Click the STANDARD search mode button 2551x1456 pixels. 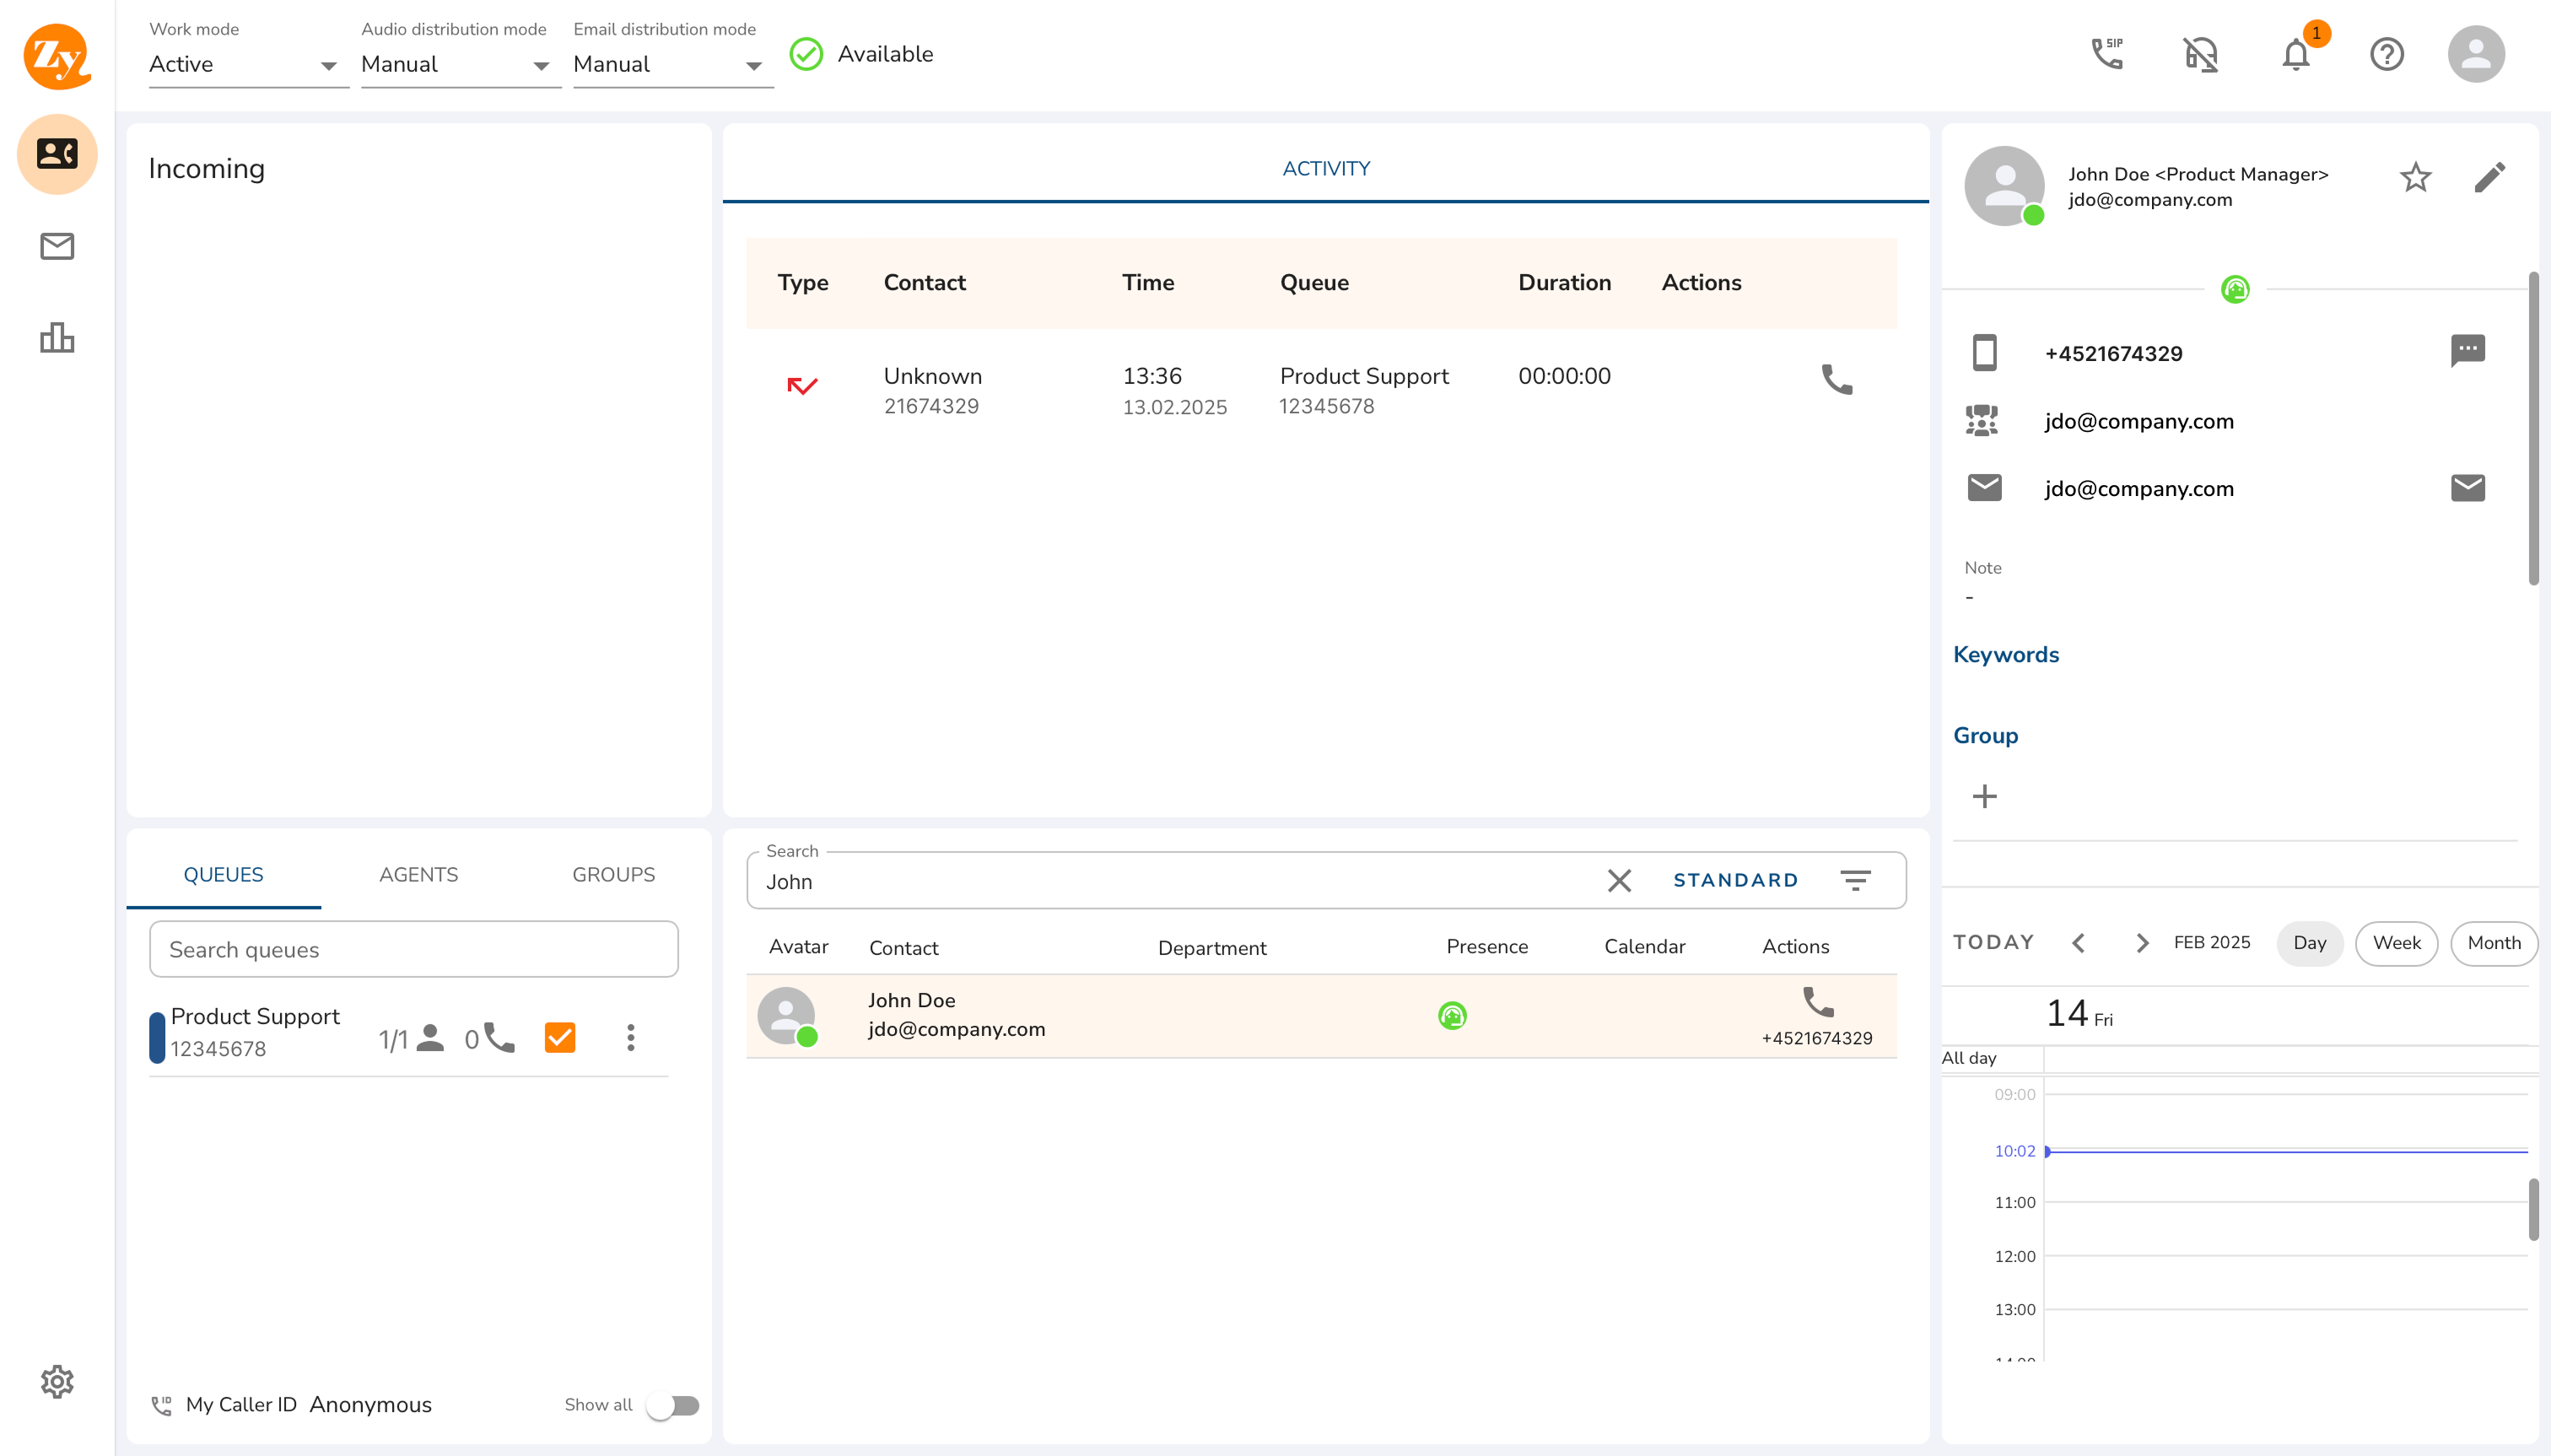click(1735, 880)
